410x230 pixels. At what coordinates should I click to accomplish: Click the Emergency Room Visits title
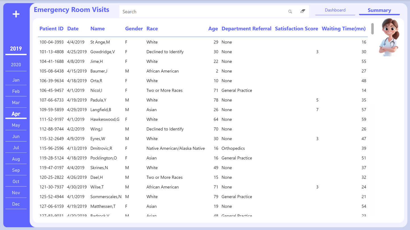pyautogui.click(x=72, y=10)
